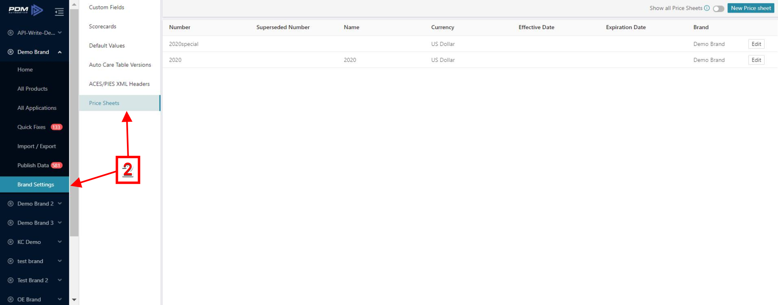Expand the API-Write-De... brand chevron
This screenshot has height=305, width=778.
(60, 33)
